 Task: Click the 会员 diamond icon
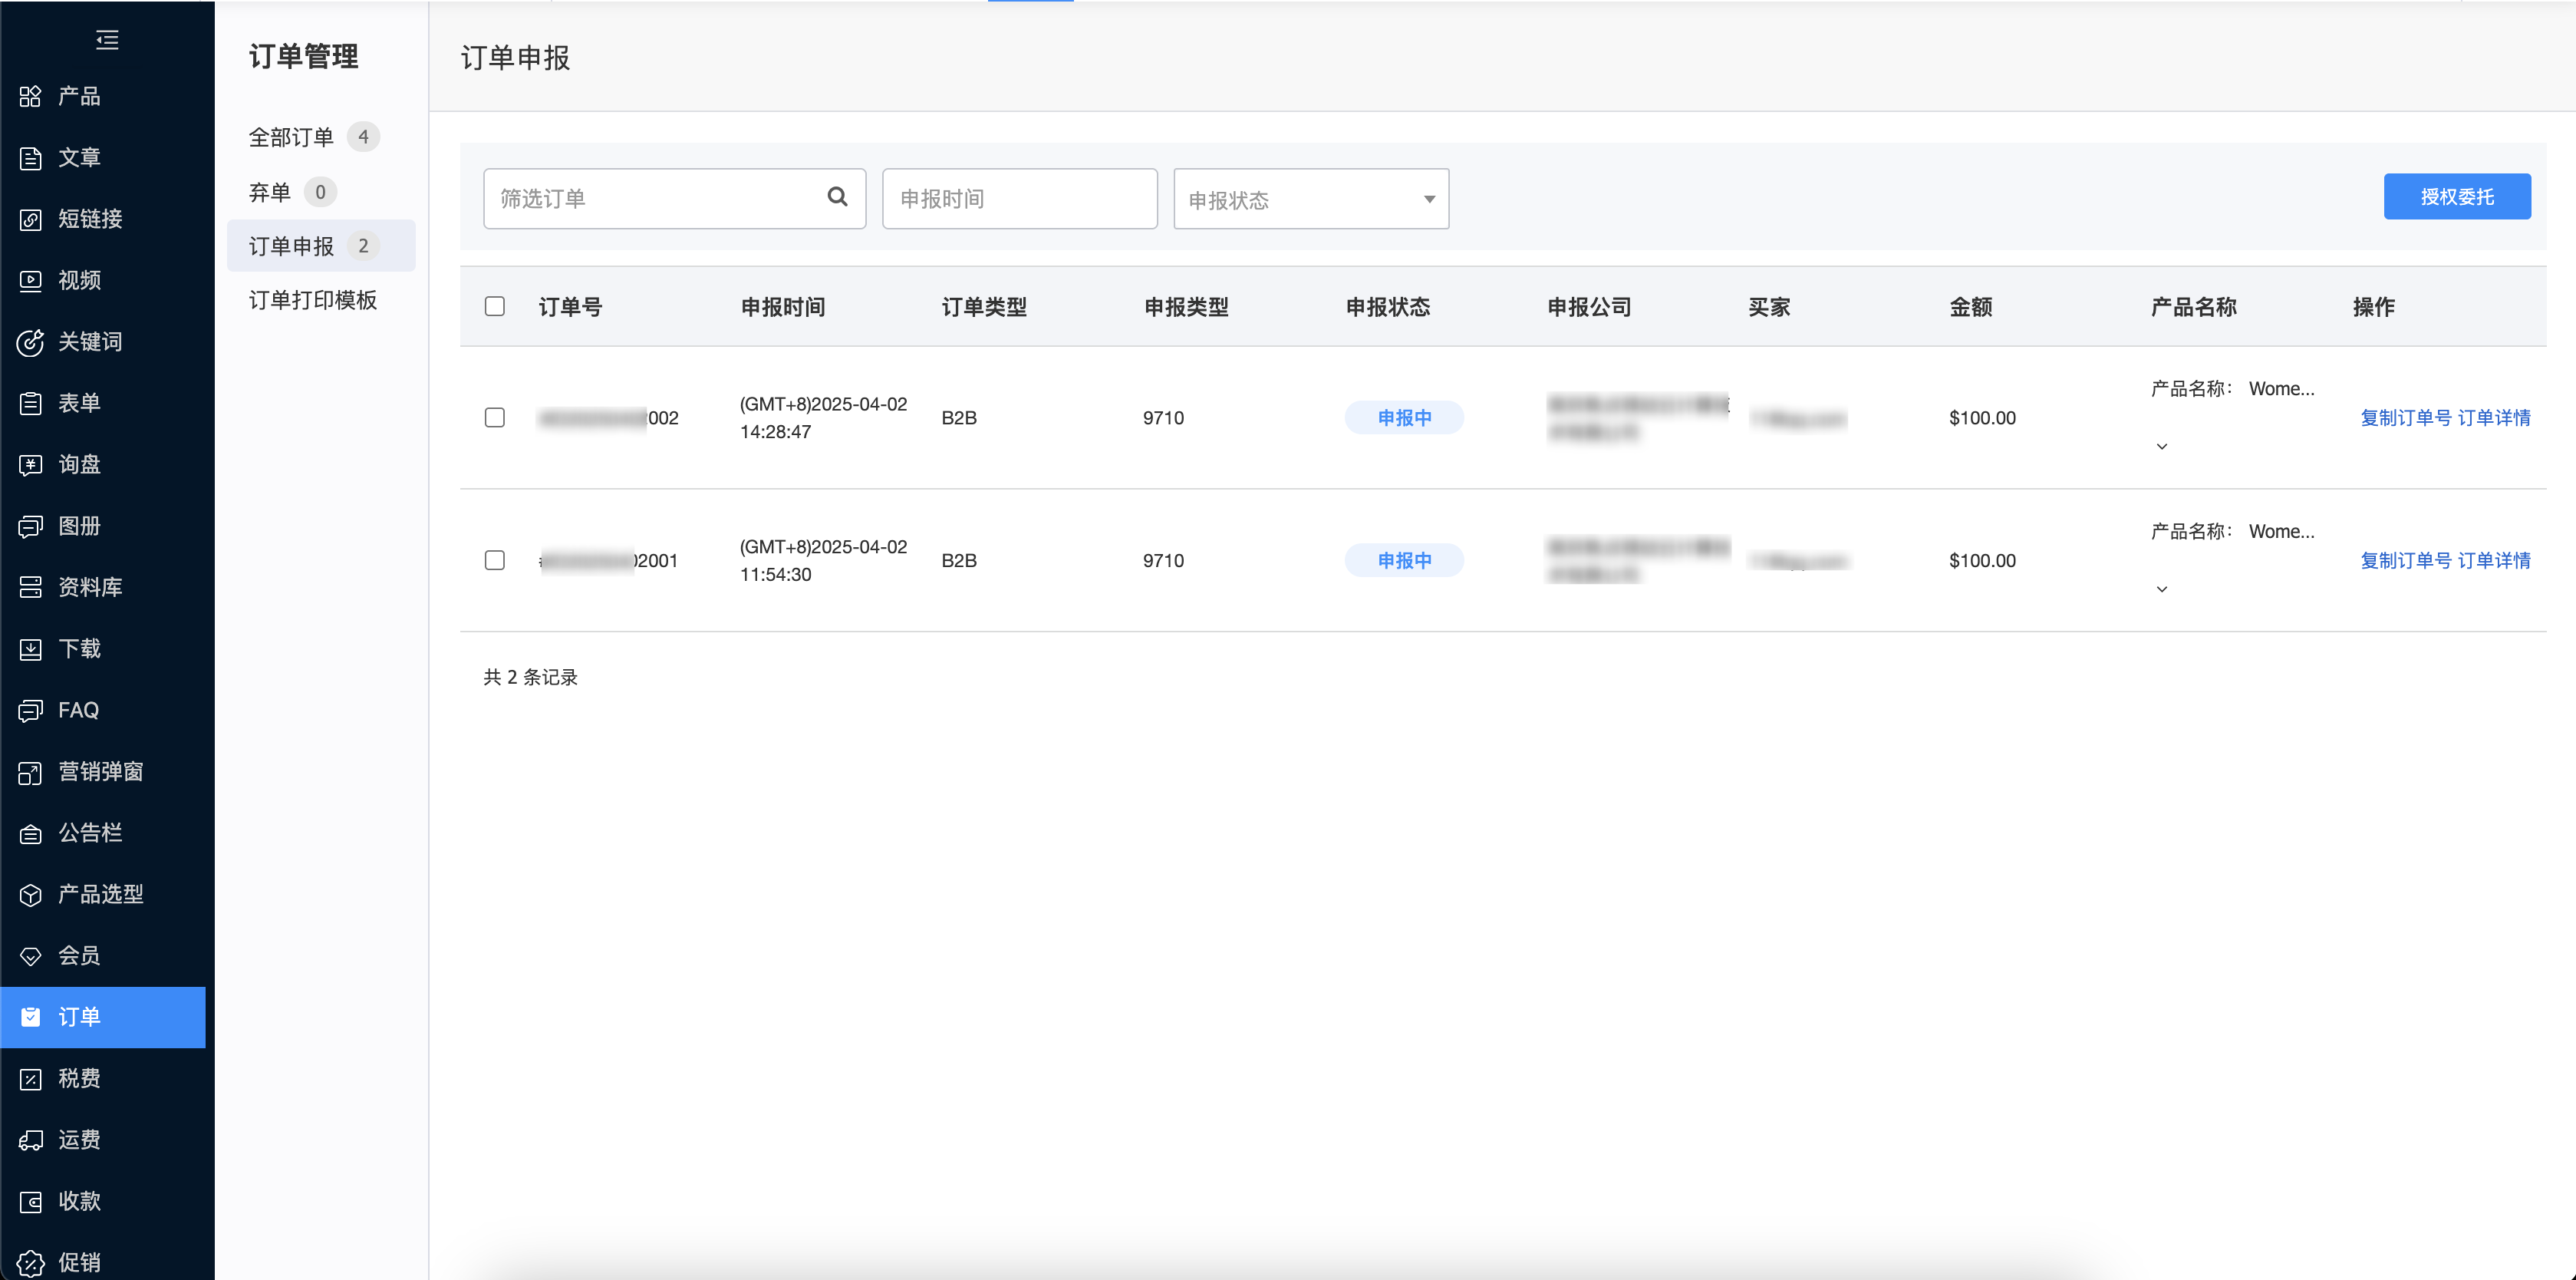coord(31,956)
